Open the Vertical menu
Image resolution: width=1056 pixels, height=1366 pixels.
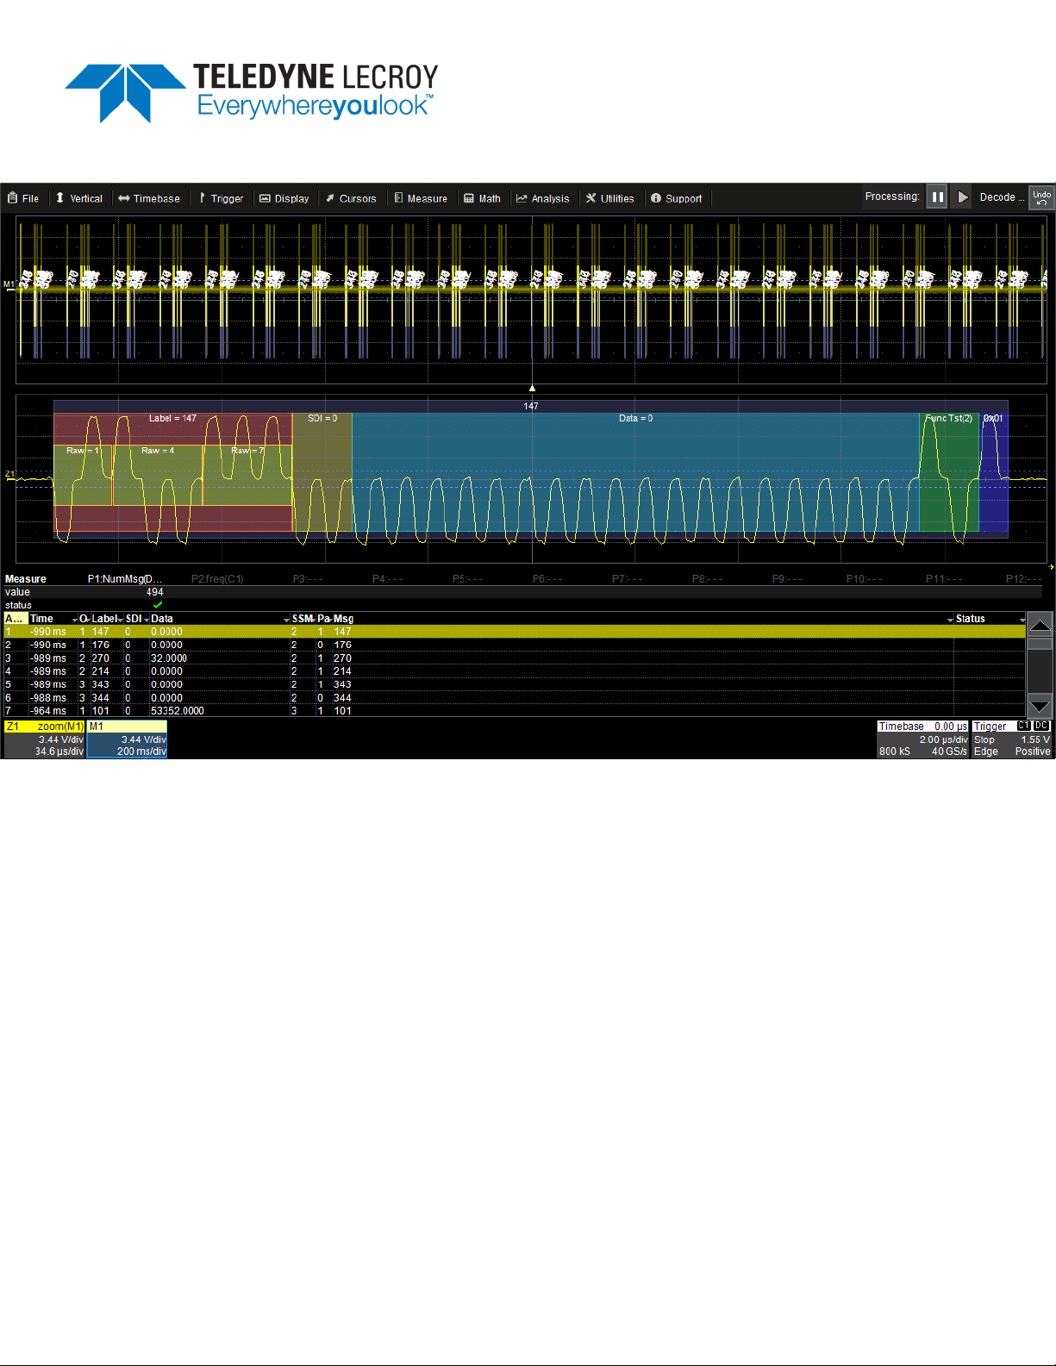pos(78,198)
